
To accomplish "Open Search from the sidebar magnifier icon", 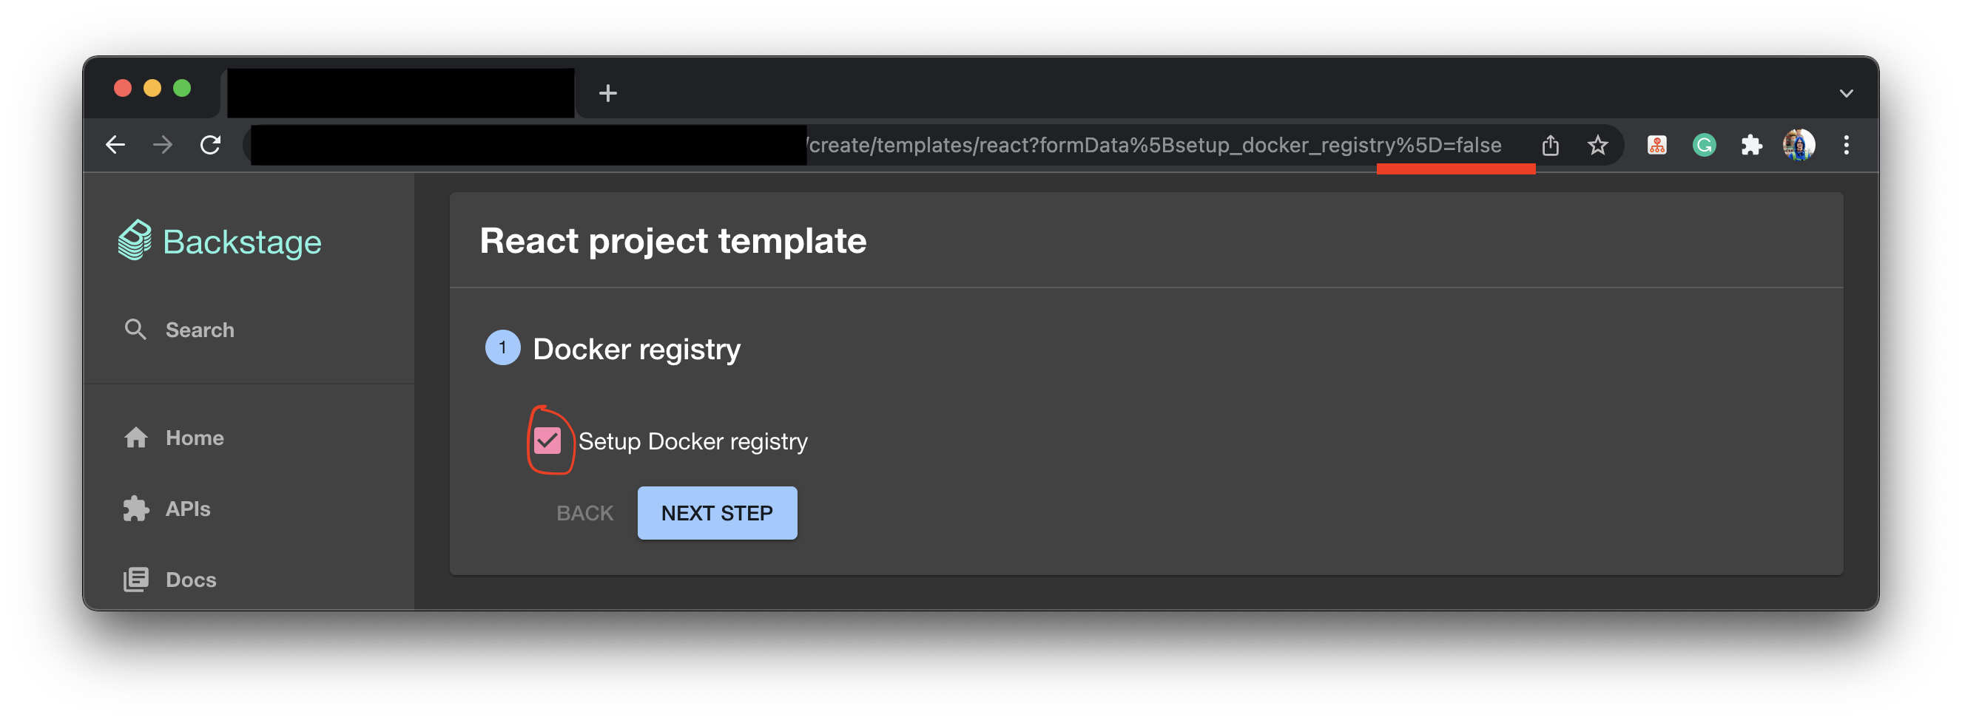I will (135, 330).
